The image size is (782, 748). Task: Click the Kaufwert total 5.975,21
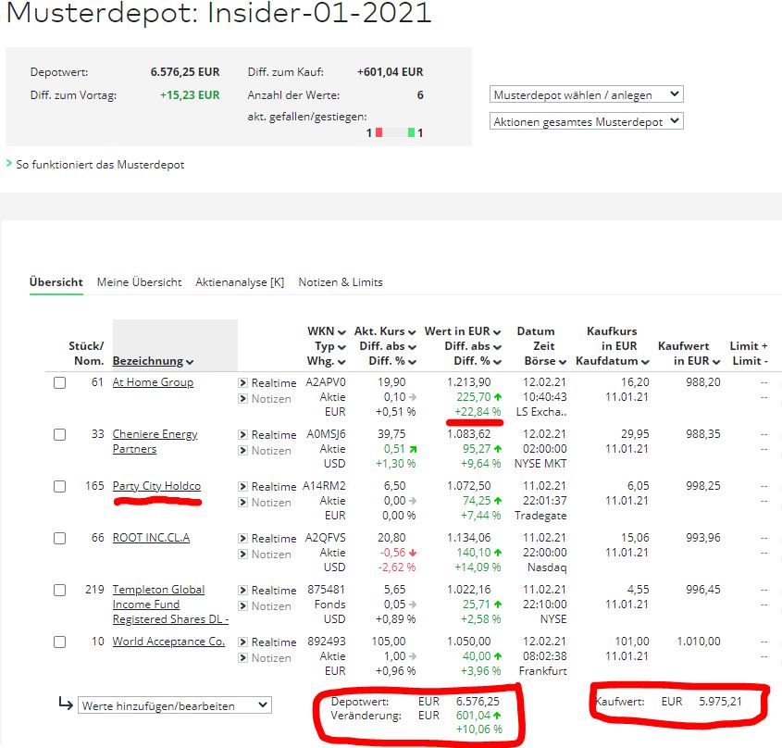721,701
